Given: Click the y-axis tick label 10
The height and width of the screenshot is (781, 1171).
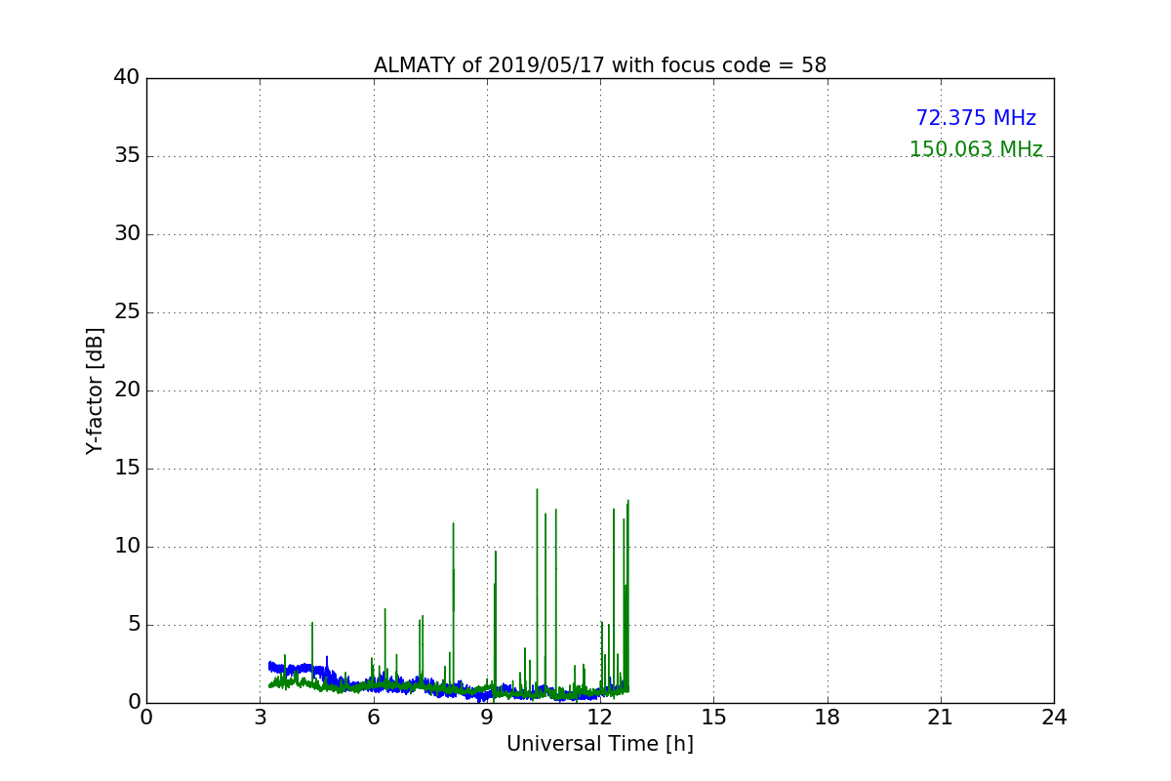Looking at the screenshot, I should click(127, 547).
